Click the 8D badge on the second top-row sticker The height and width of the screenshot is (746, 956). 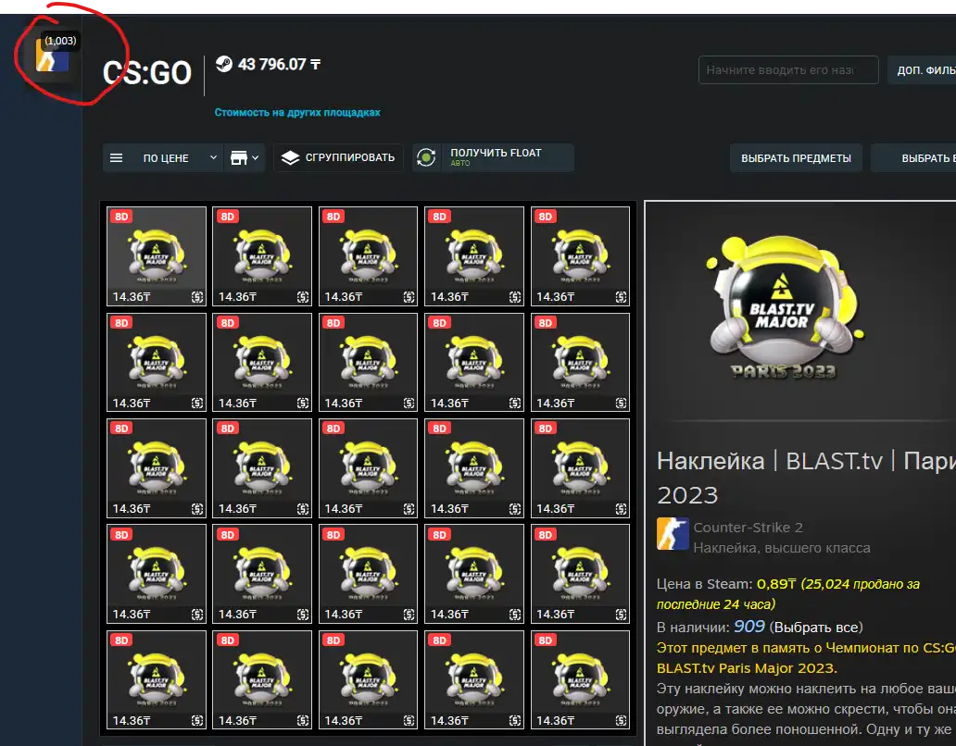(x=227, y=217)
